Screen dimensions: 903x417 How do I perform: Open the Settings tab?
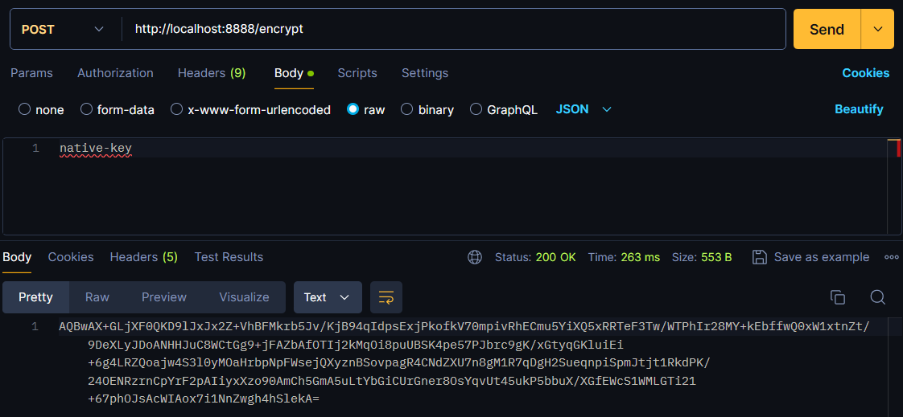(424, 73)
